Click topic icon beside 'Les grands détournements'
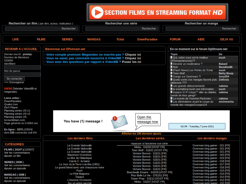 [x=172, y=86]
